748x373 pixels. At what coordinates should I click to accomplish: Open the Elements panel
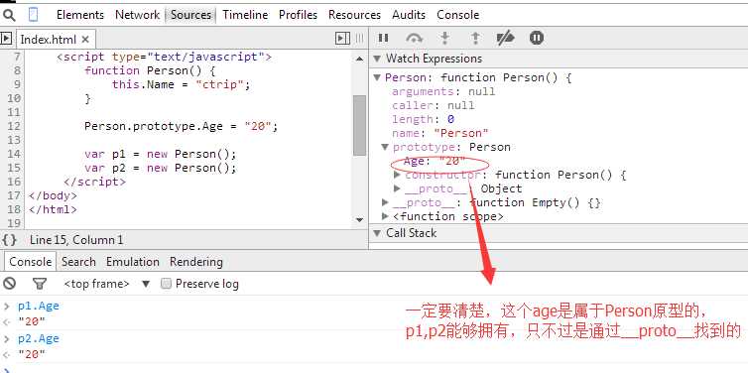(80, 15)
